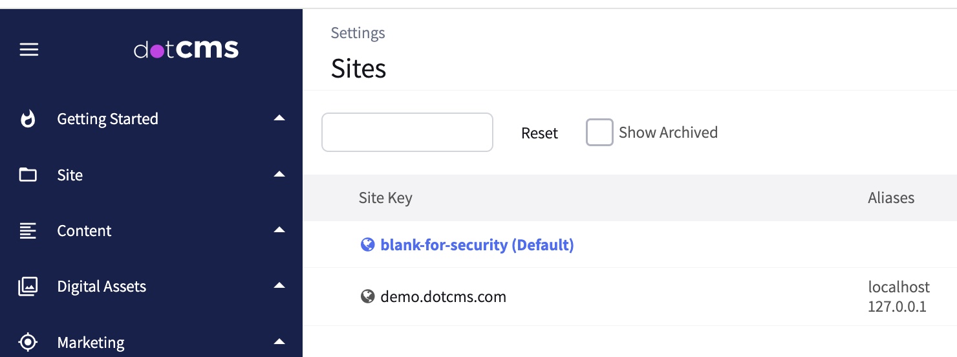Select Digital Assets in sidebar
957x357 pixels.
[x=102, y=287]
